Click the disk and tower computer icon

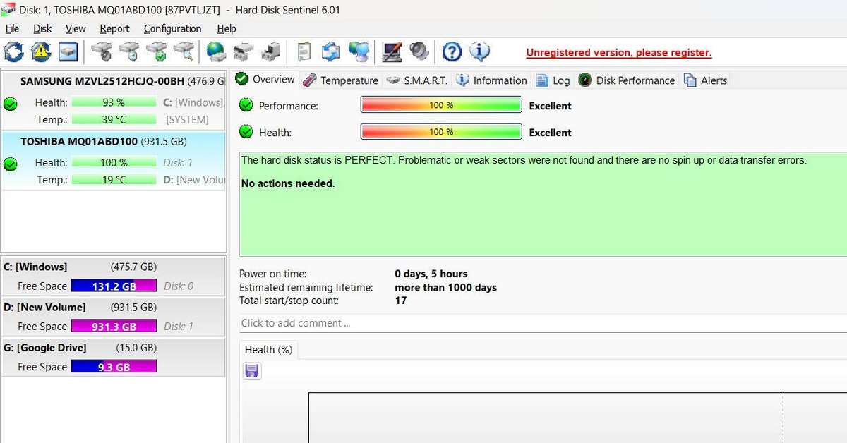tap(270, 51)
